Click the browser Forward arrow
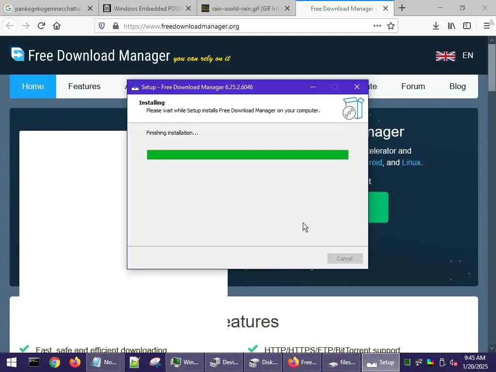 click(x=26, y=26)
